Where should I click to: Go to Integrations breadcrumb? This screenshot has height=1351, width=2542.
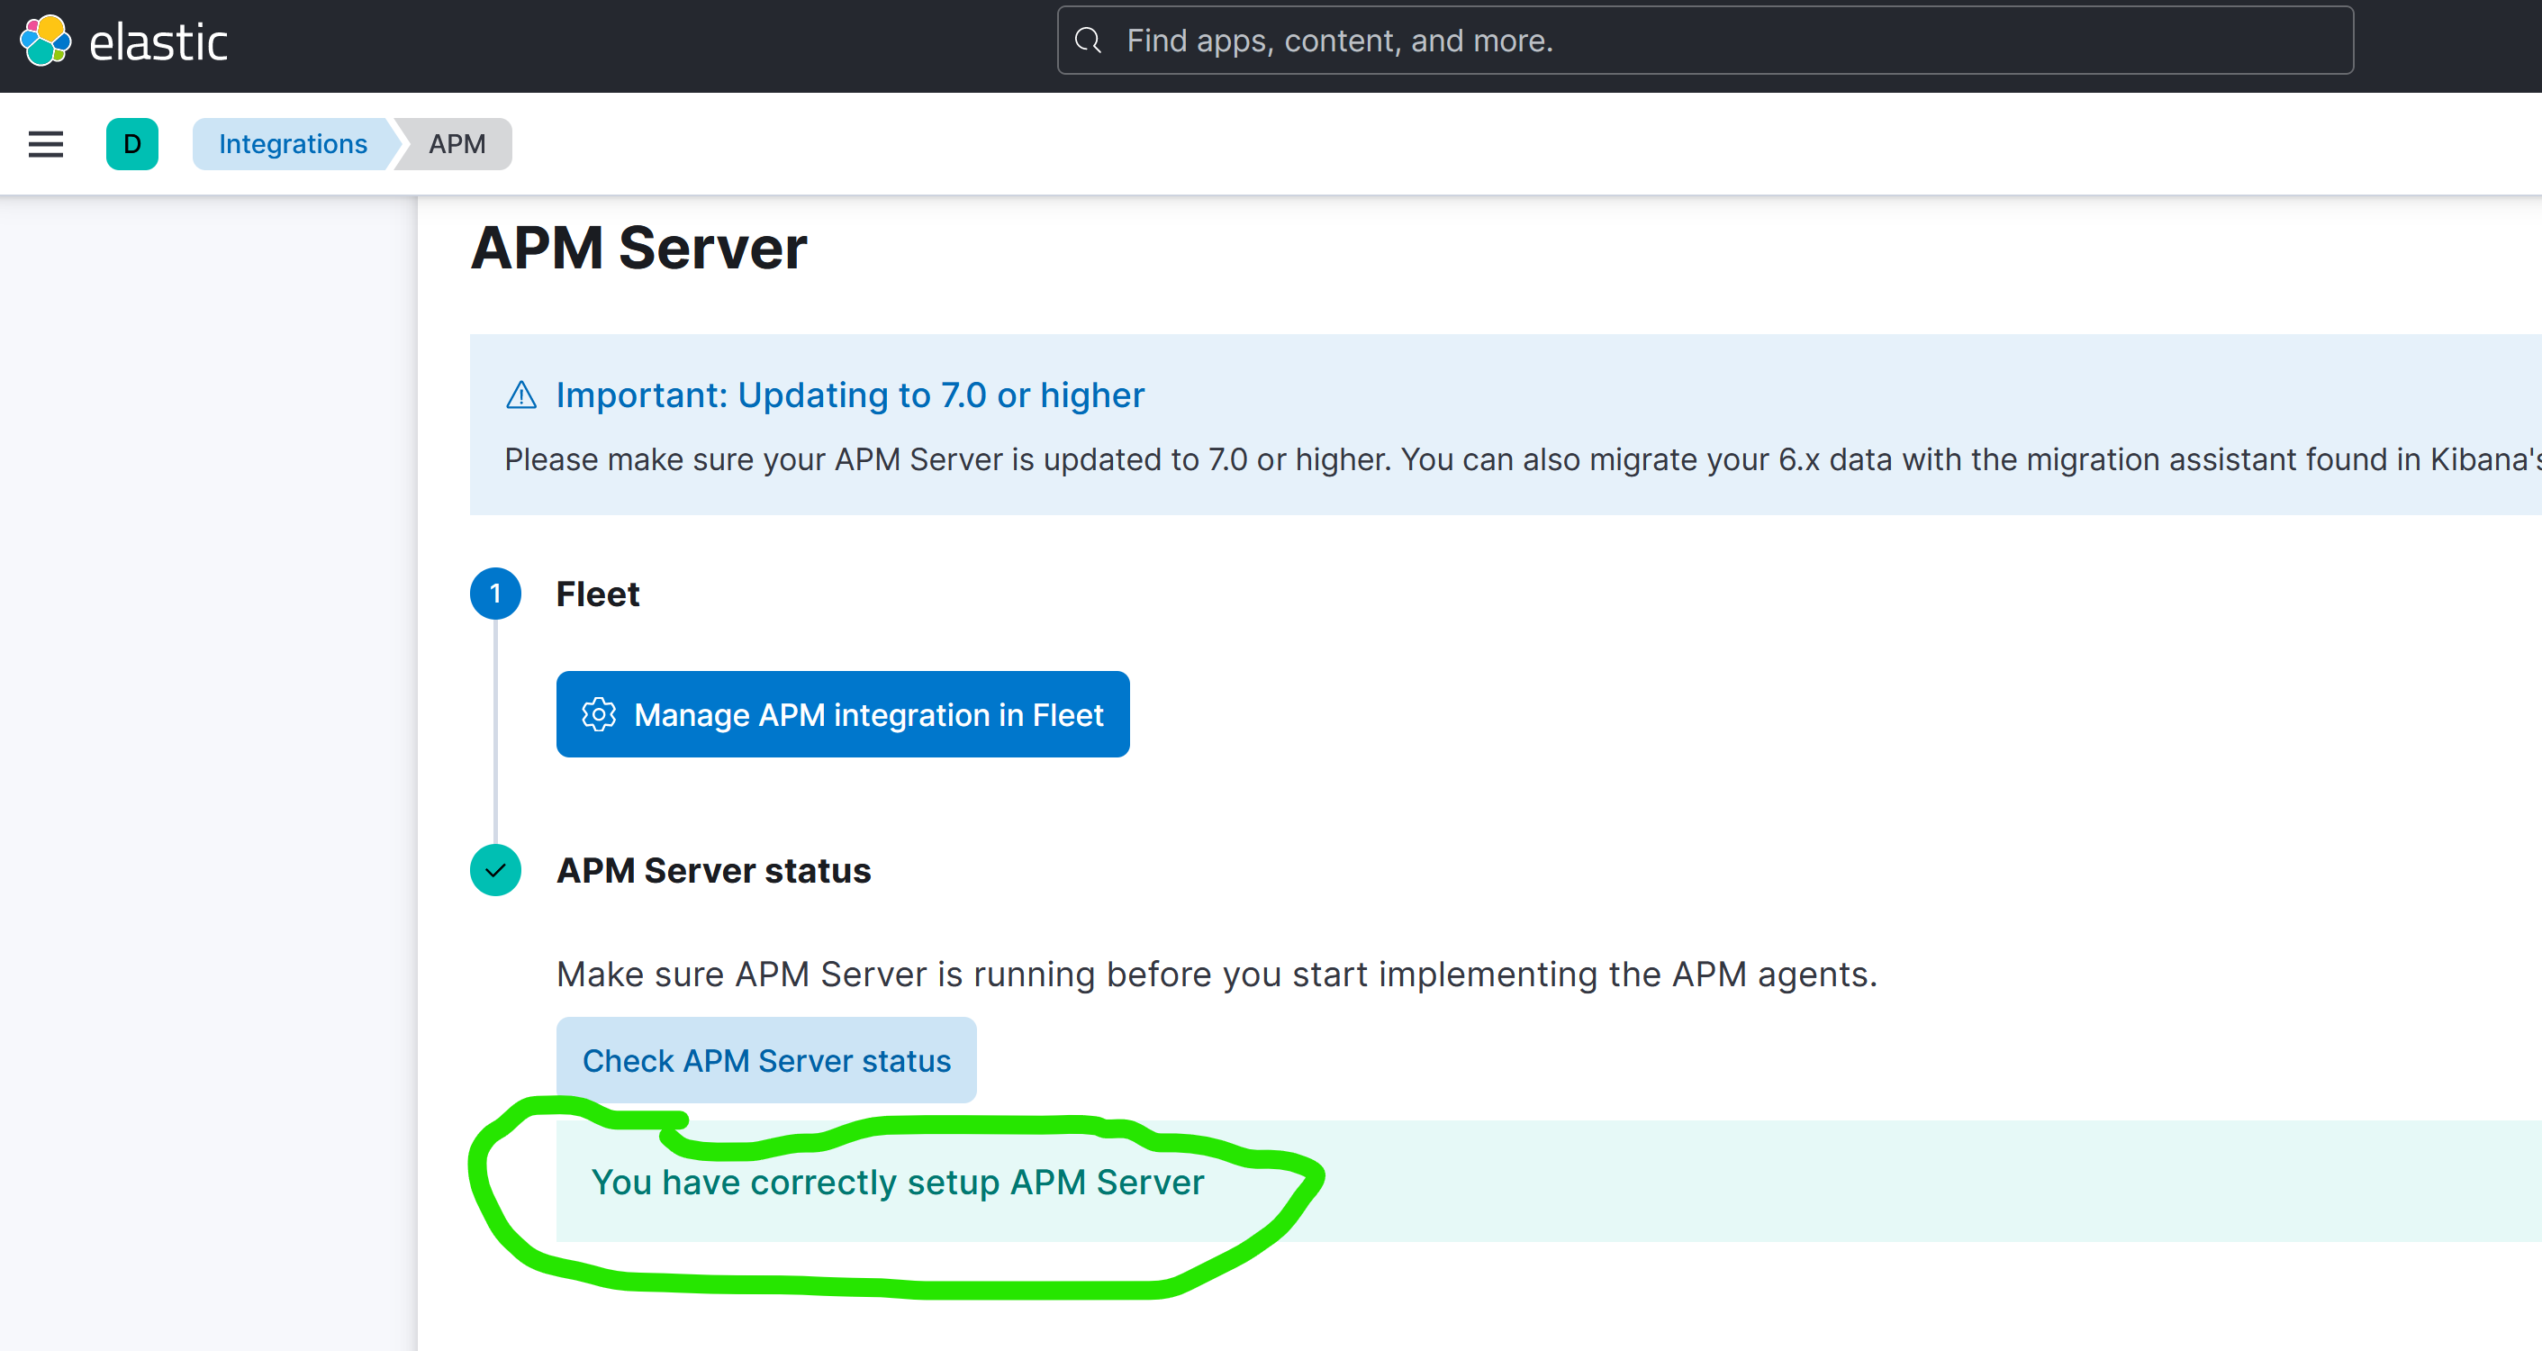pyautogui.click(x=293, y=144)
